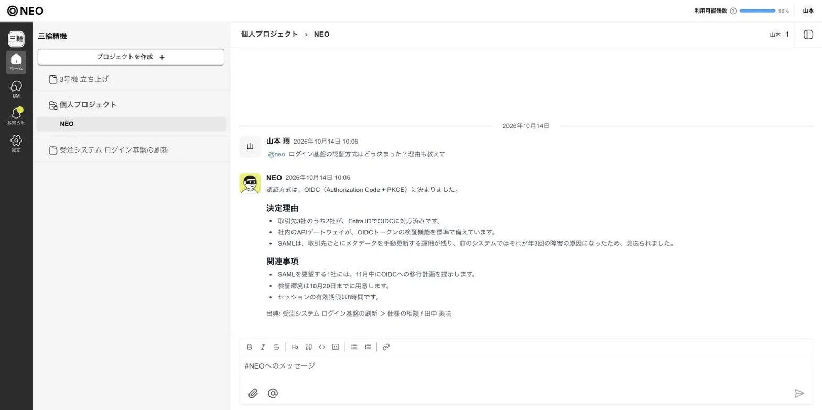Insert inline code in editor
This screenshot has height=410, width=822.
322,347
